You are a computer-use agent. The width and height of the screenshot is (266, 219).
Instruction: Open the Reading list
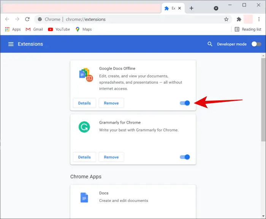pyautogui.click(x=248, y=29)
